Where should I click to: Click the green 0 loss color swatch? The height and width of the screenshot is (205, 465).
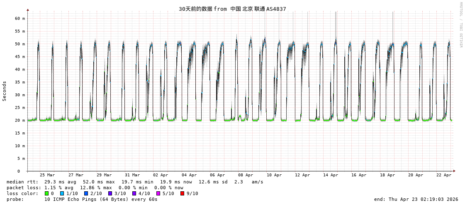point(46,193)
